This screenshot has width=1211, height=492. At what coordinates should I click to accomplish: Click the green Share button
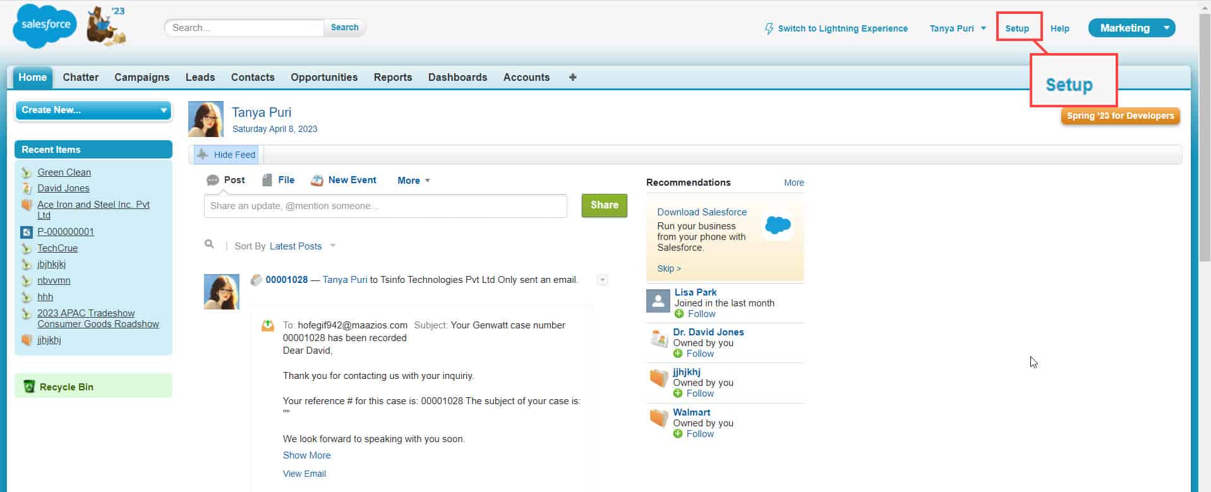click(x=605, y=205)
